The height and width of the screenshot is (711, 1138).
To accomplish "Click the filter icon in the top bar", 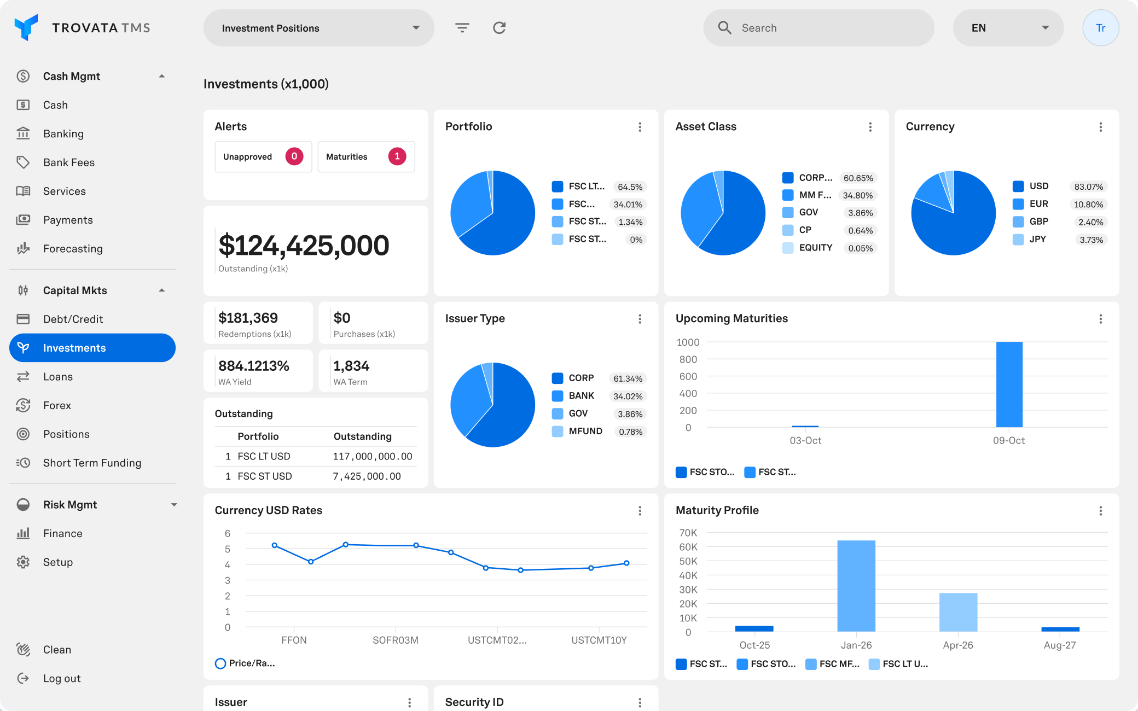I will (462, 28).
